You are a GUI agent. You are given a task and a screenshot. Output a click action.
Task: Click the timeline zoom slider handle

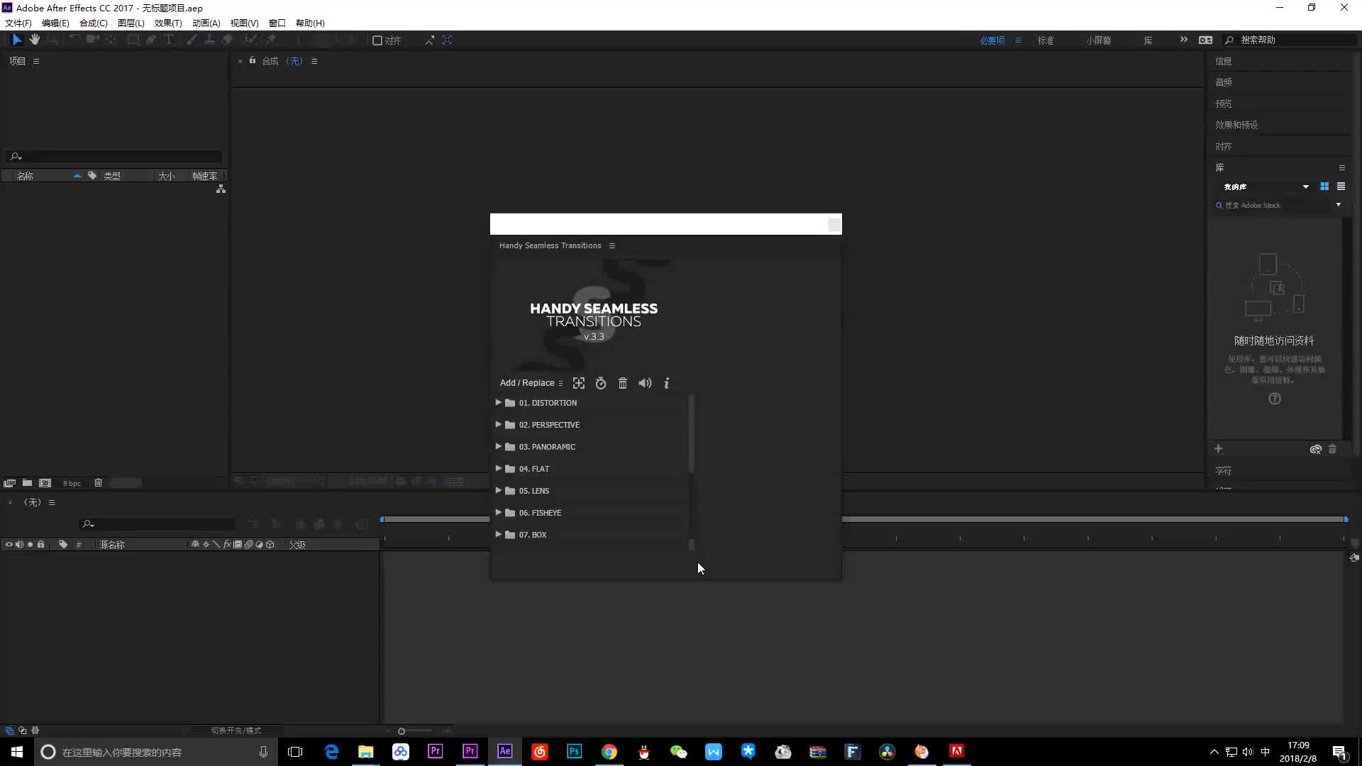(402, 731)
